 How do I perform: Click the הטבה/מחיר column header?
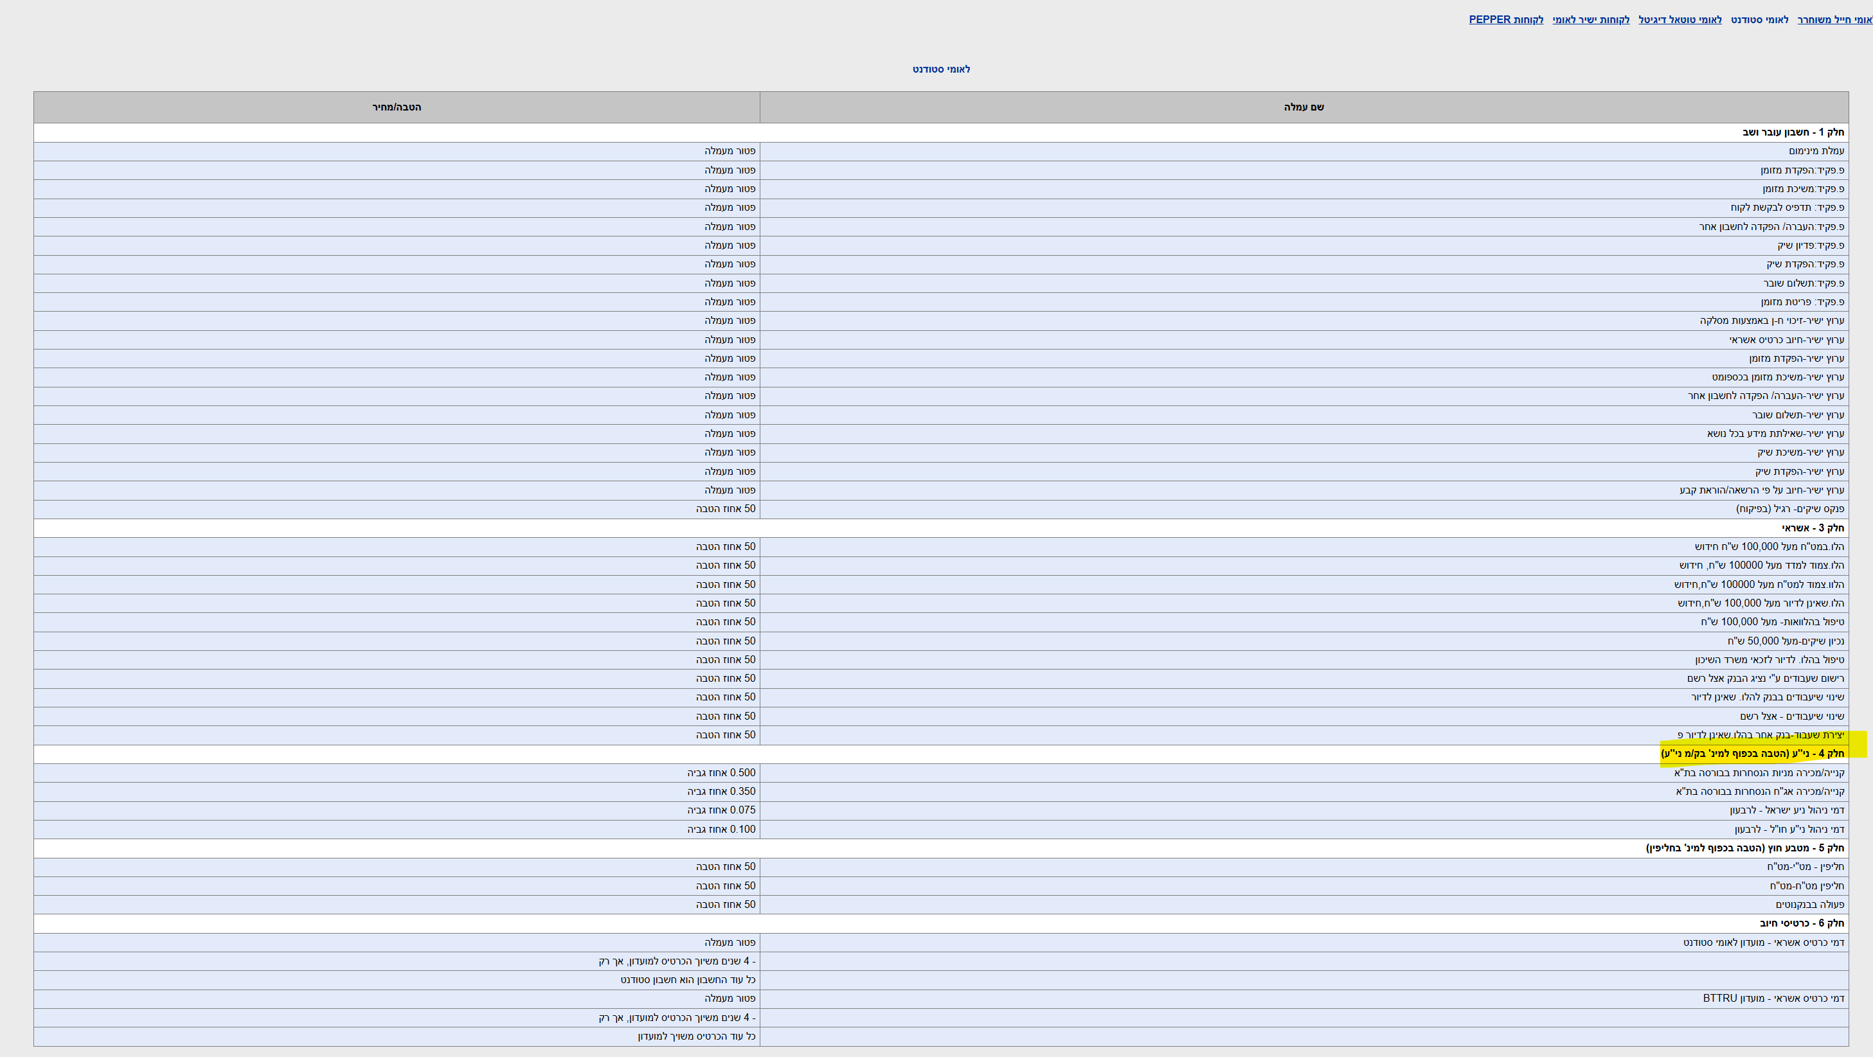397,107
